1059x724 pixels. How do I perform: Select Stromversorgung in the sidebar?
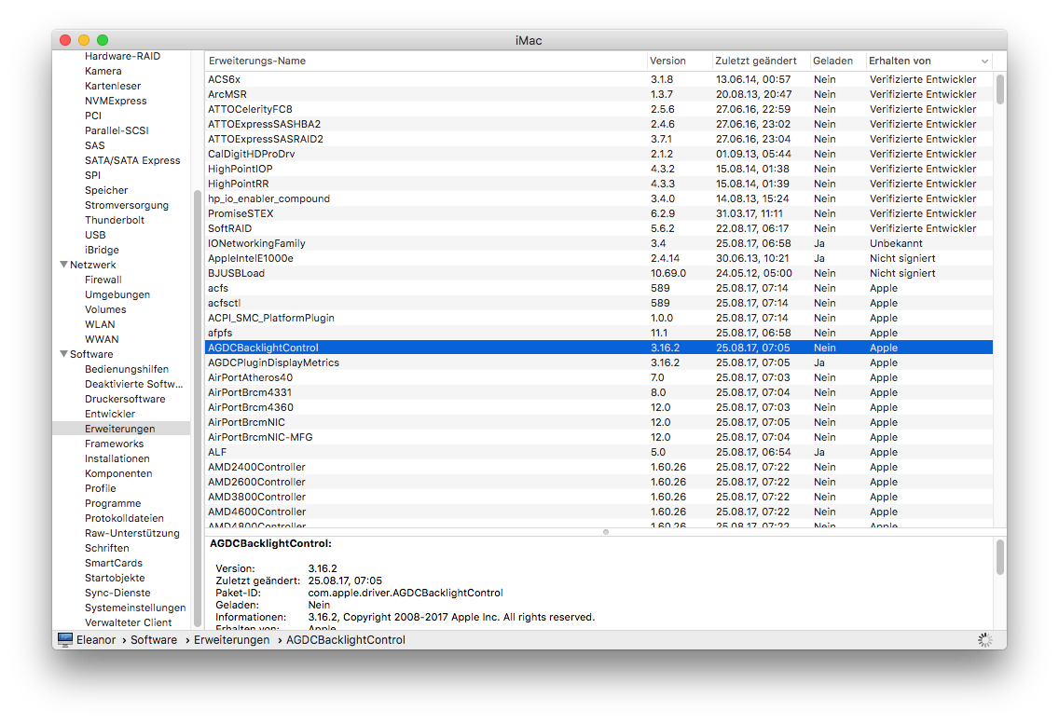126,205
